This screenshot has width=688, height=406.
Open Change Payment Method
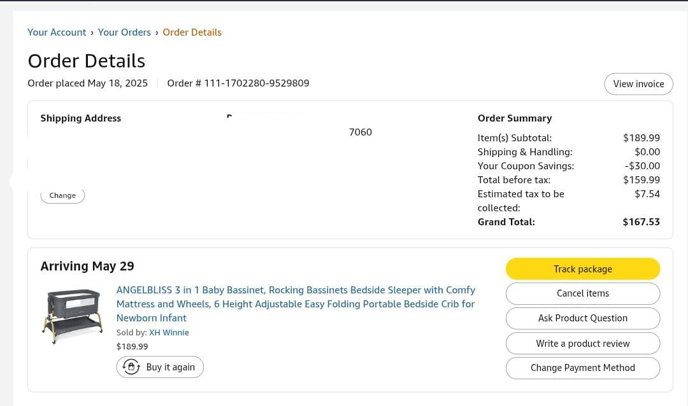coord(582,368)
